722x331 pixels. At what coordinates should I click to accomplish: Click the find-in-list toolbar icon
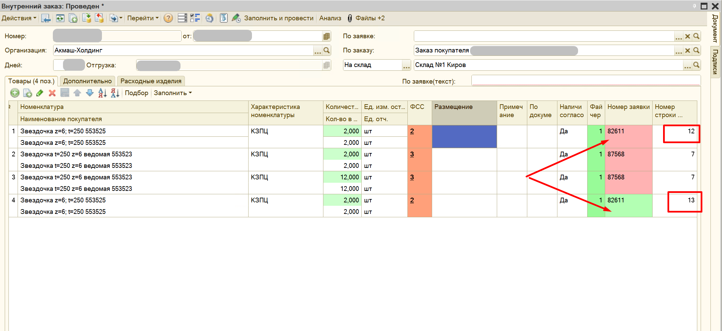pyautogui.click(x=46, y=18)
